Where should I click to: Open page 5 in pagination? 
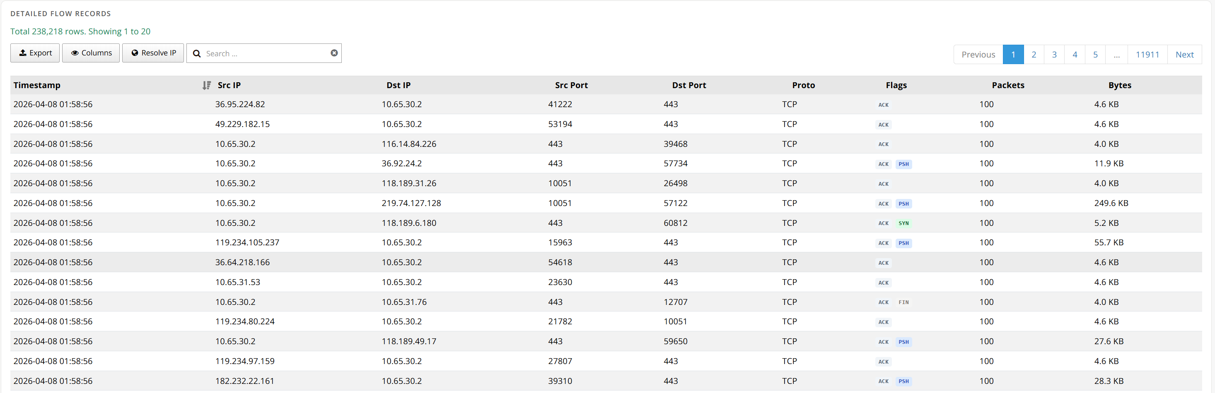[1095, 55]
